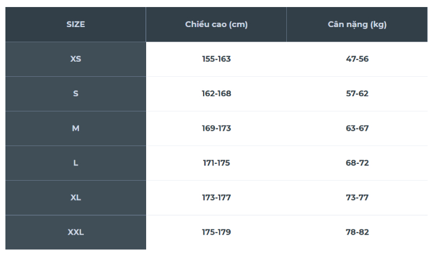The width and height of the screenshot is (433, 258).
Task: Select the Chiều cao (cm) header
Action: click(x=216, y=24)
